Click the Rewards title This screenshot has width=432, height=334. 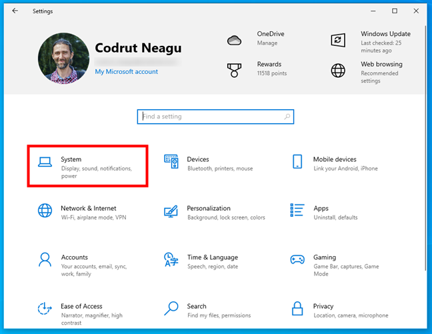click(269, 65)
